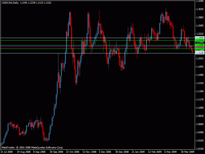
Task: Click the 19 Aug 2008 date label
Action: [24, 152]
